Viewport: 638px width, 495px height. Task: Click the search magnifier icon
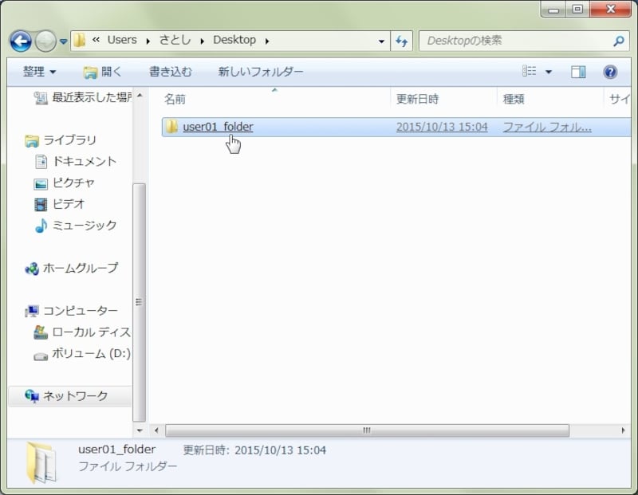point(618,41)
